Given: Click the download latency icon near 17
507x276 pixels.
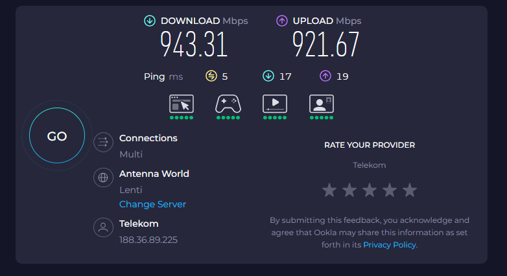Looking at the screenshot, I should pyautogui.click(x=268, y=76).
